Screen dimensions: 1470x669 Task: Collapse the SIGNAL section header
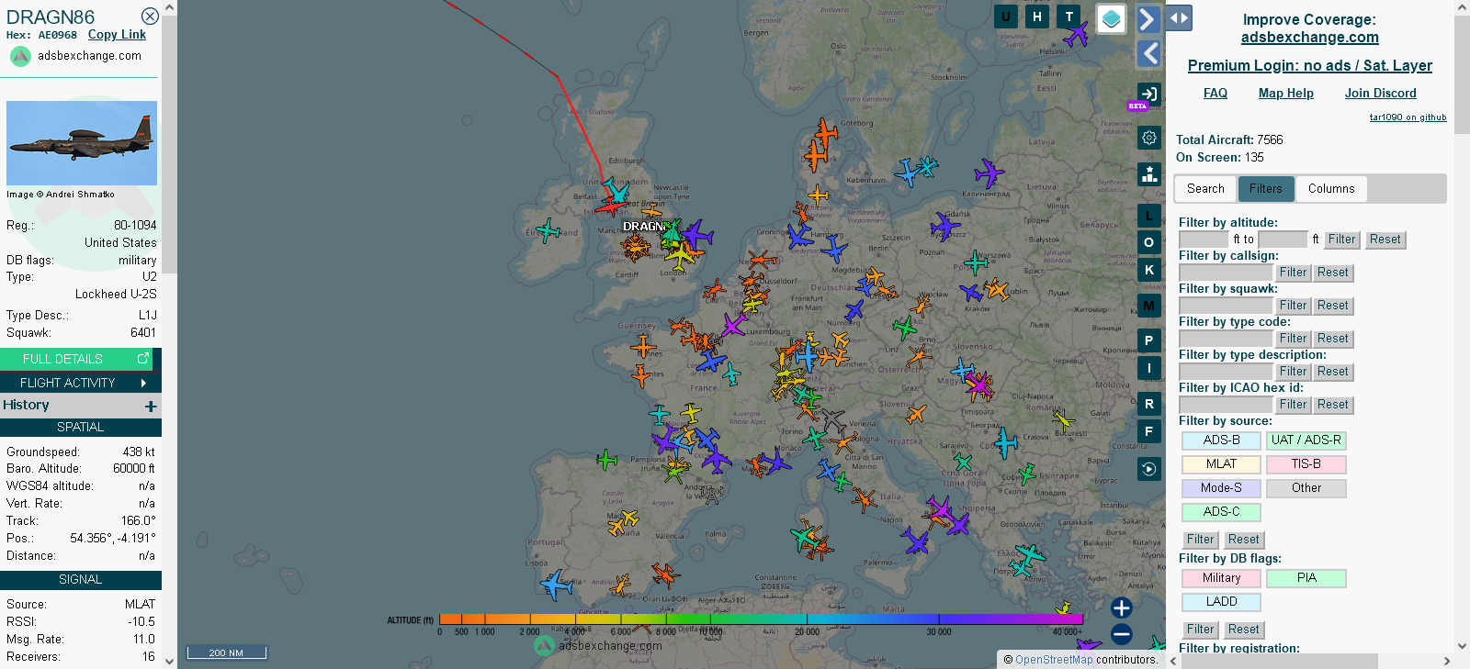pyautogui.click(x=81, y=580)
